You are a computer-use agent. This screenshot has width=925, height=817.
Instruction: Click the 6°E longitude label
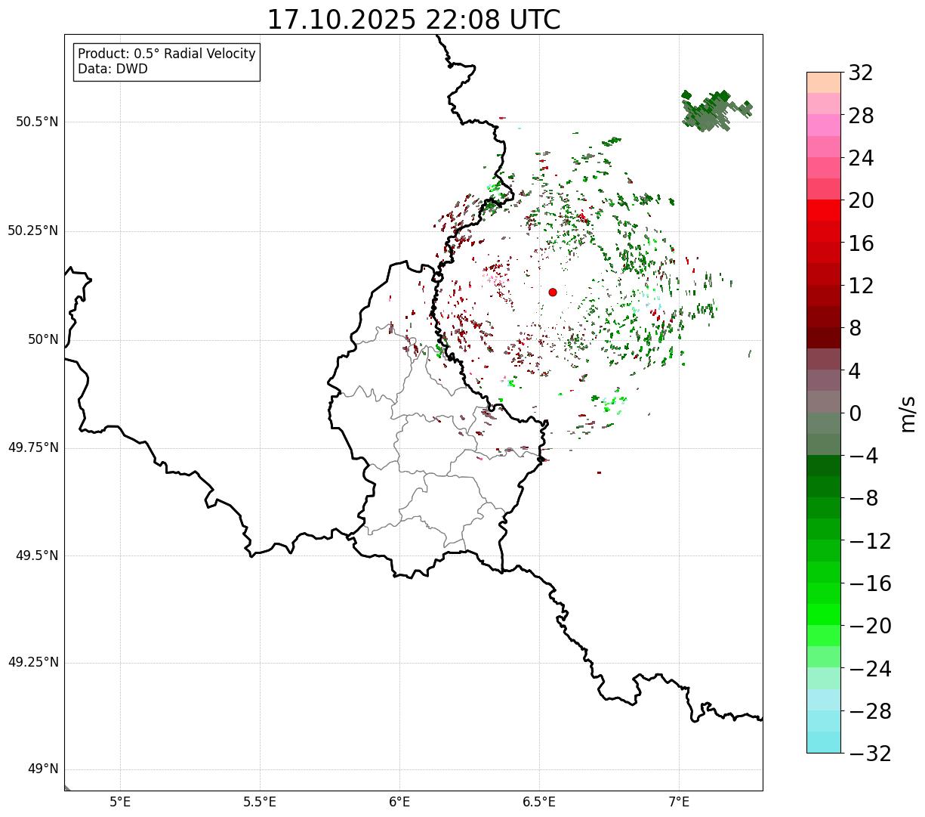click(x=399, y=801)
